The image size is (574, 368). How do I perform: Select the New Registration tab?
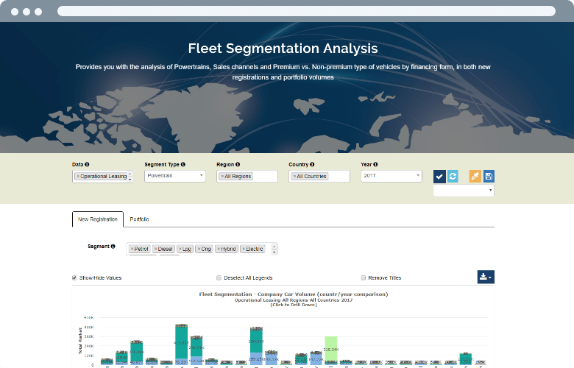coord(98,219)
